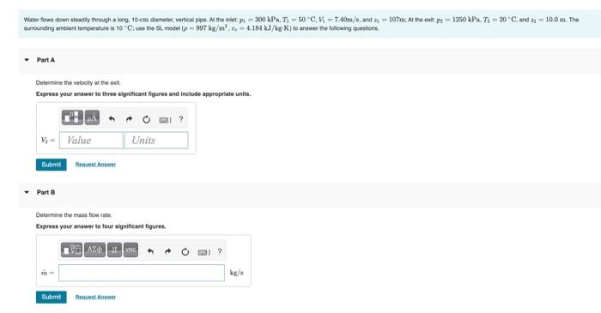Request Answer for Part B
Viewport: 601px width, 313px height.
(x=95, y=297)
